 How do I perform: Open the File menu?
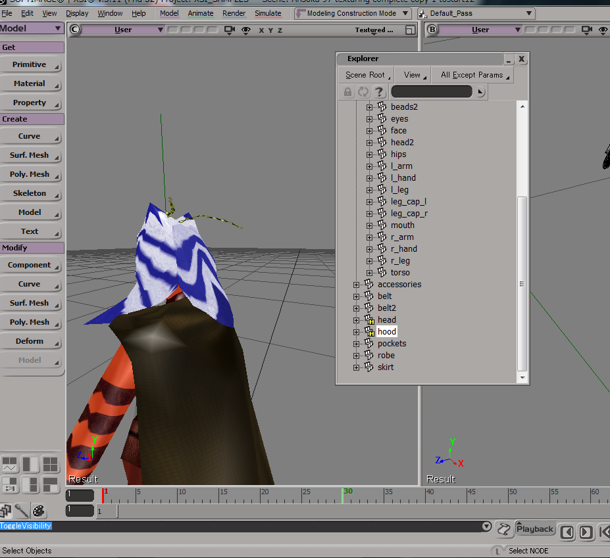click(x=7, y=13)
